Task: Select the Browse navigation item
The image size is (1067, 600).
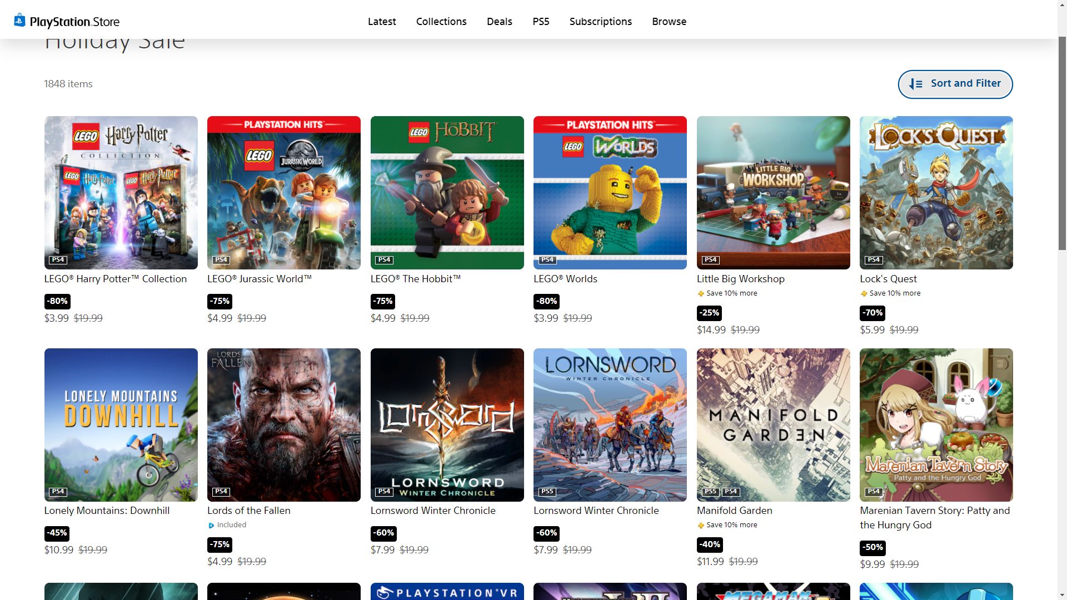Action: click(x=669, y=22)
